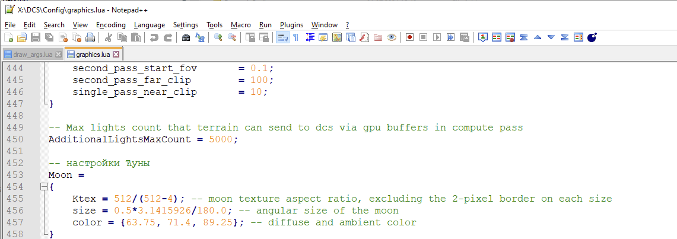Click the Save All toolbar icon
This screenshot has width=677, height=239.
coord(49,37)
